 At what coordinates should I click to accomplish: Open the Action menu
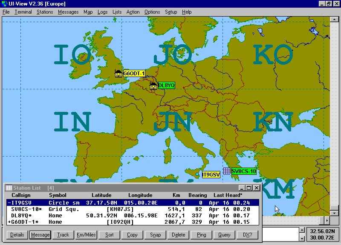pos(133,12)
